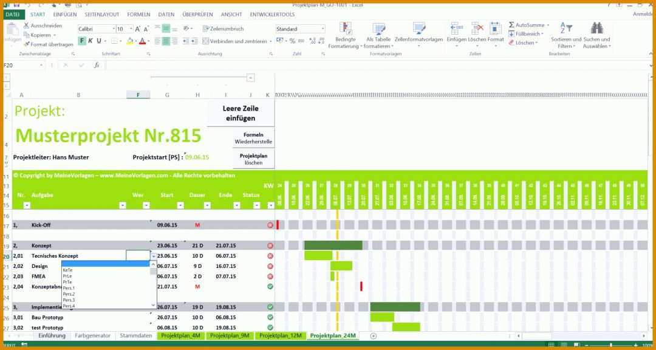Apply yellow fill color bucket

click(130, 41)
